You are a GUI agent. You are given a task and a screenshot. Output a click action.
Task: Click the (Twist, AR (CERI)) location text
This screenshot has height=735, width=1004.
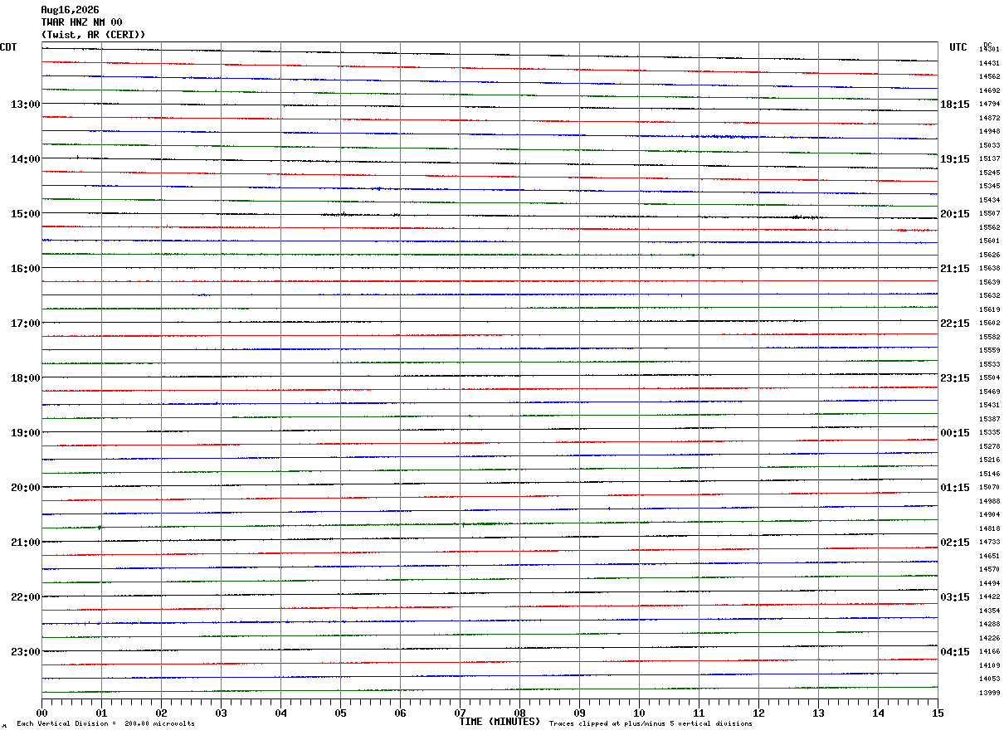[x=93, y=35]
